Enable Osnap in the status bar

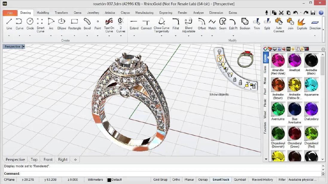[203, 180]
